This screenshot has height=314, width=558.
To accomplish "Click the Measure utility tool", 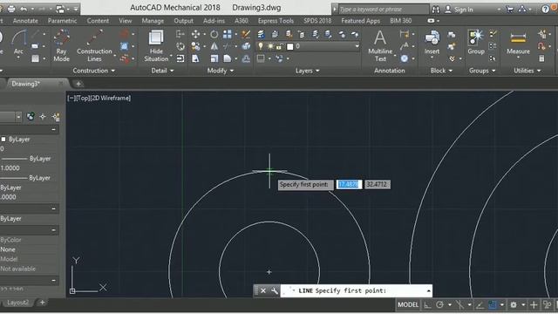I will (x=518, y=44).
